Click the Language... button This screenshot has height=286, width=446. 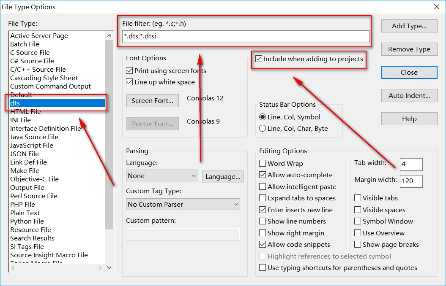point(223,176)
